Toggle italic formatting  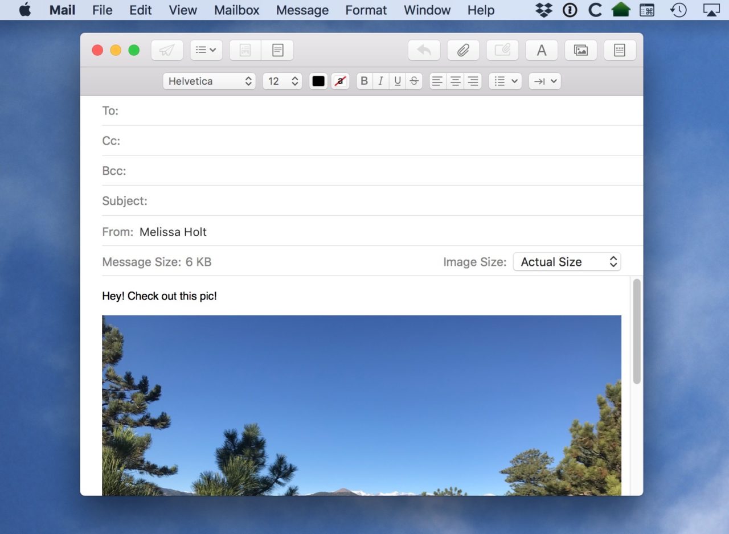(381, 81)
